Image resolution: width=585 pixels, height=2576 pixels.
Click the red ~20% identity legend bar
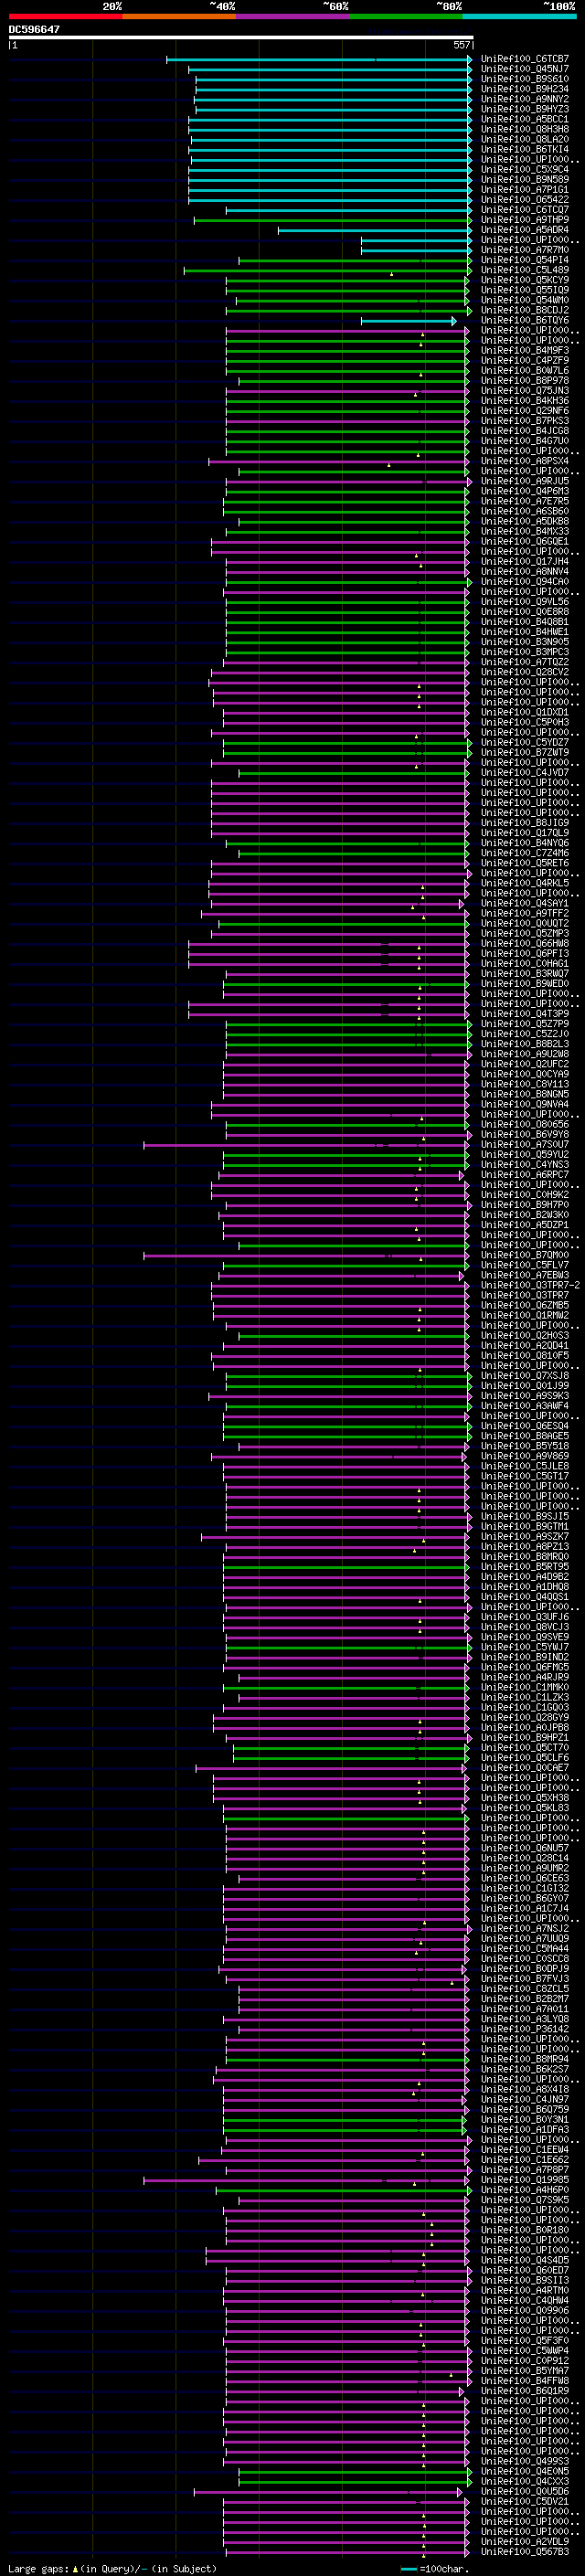(65, 16)
